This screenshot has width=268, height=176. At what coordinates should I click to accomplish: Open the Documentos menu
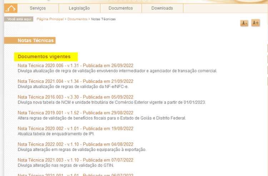click(x=121, y=8)
